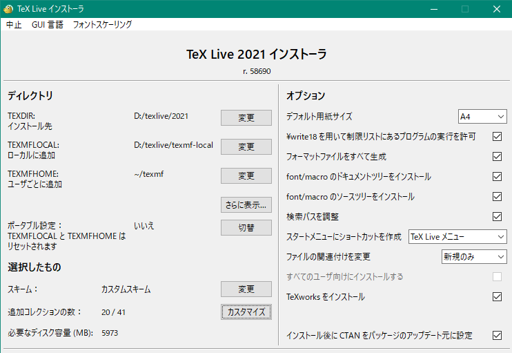Click the さらに表示... button
Image resolution: width=512 pixels, height=353 pixels.
tap(246, 205)
